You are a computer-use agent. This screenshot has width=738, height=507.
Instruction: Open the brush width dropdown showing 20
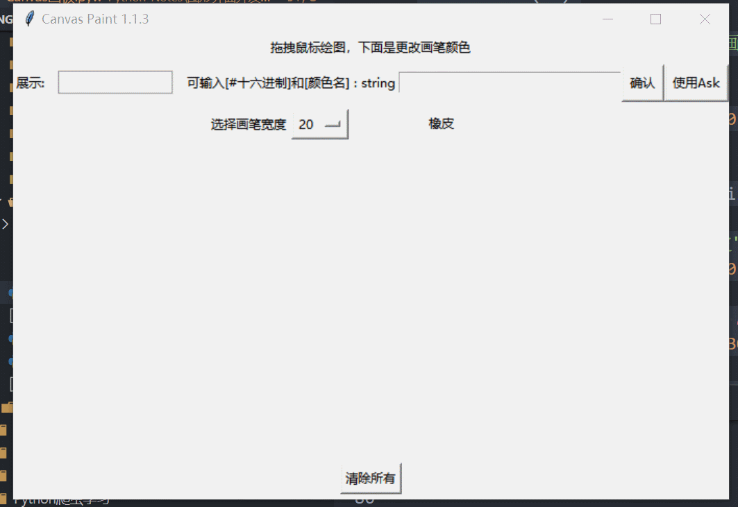(x=319, y=124)
